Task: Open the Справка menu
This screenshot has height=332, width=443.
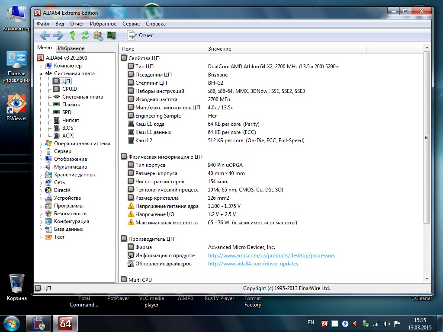Action: coord(156,24)
